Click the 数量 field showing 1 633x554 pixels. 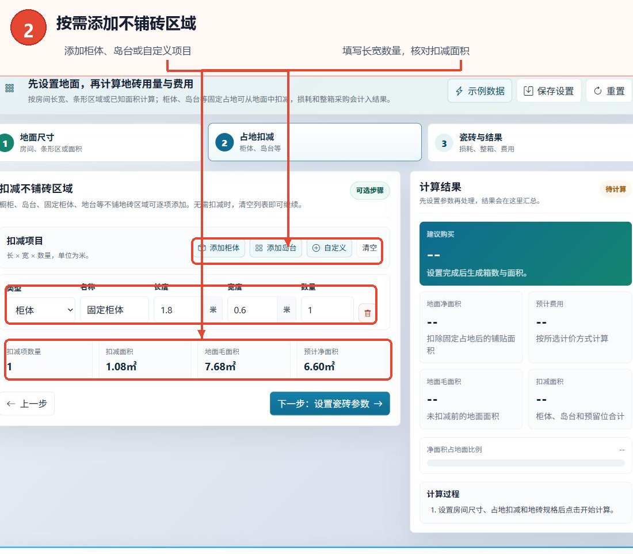[327, 310]
